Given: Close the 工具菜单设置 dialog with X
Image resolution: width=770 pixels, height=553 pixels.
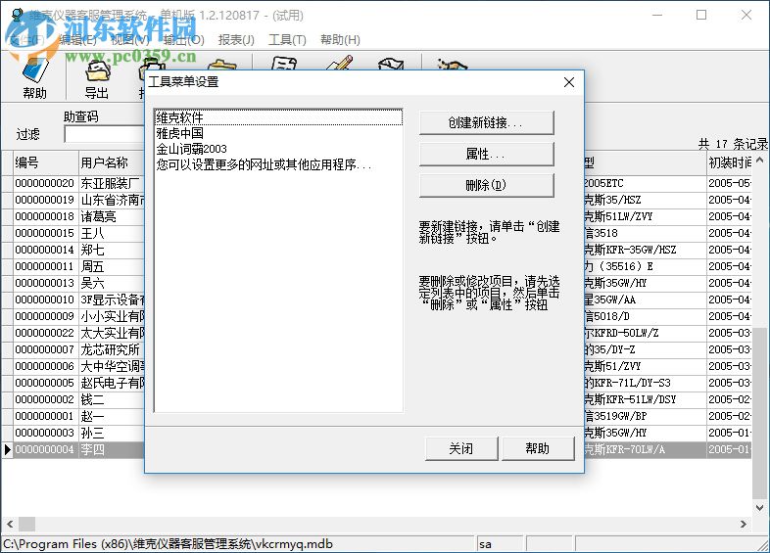Looking at the screenshot, I should [569, 82].
